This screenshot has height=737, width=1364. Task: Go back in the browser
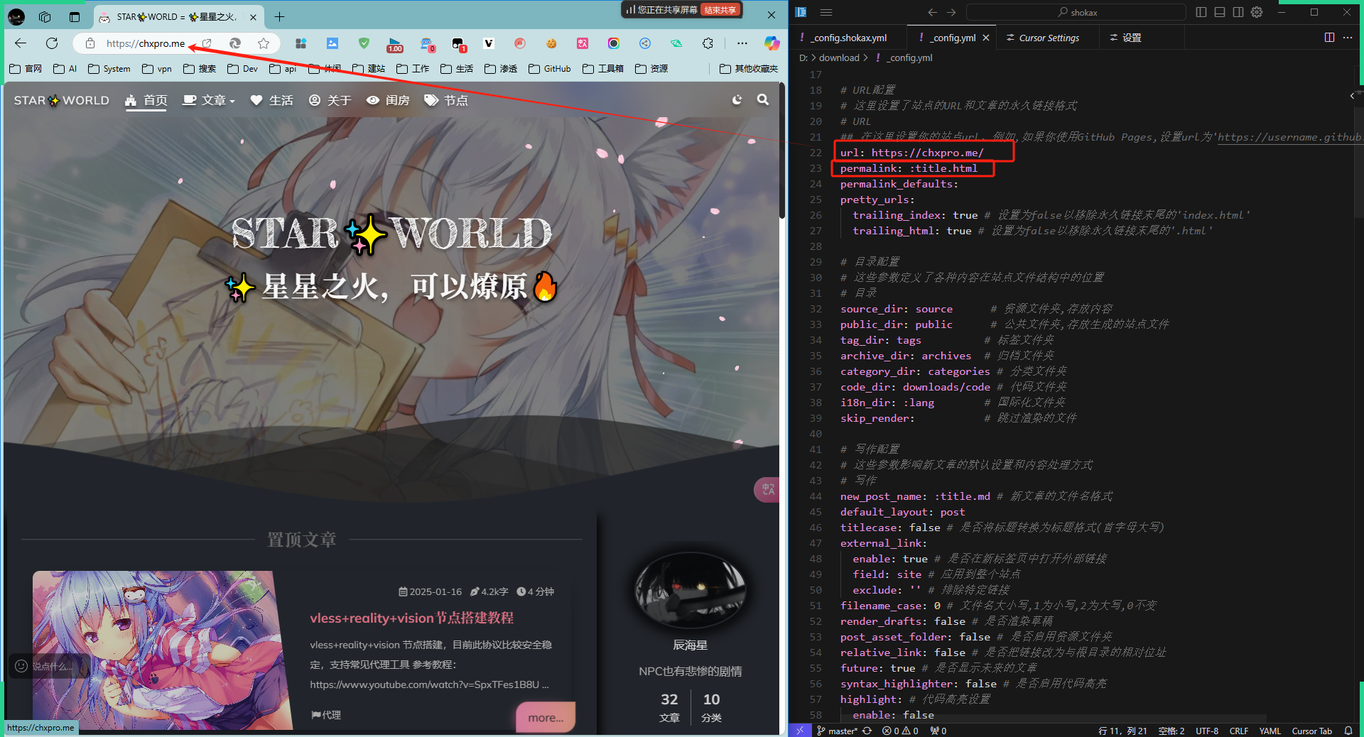click(x=21, y=43)
